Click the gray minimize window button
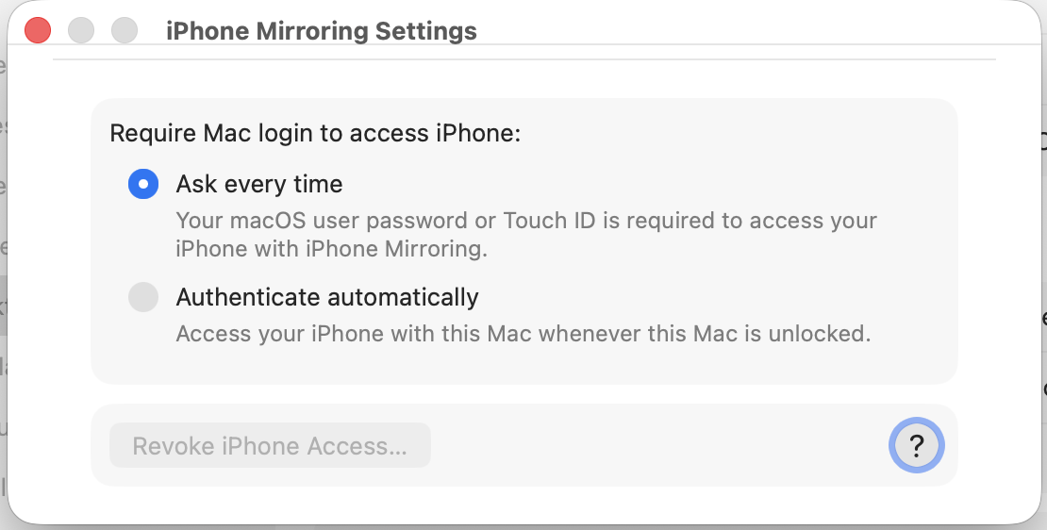This screenshot has width=1047, height=530. (x=81, y=30)
